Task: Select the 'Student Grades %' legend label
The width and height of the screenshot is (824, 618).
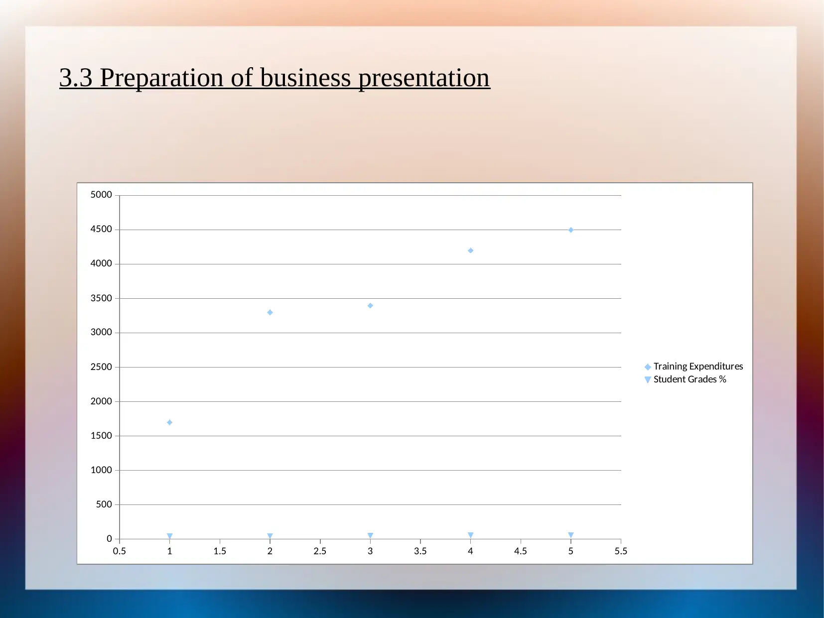Action: point(689,379)
